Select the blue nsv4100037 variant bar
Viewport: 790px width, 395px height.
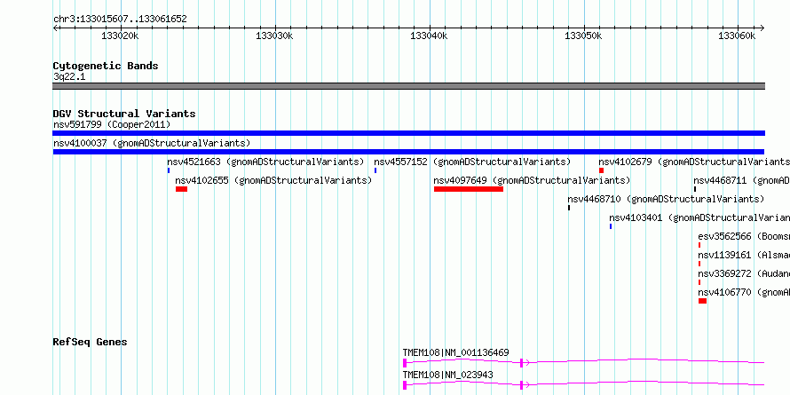coord(408,152)
